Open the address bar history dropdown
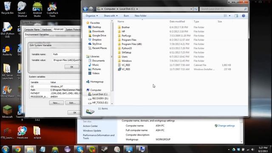 pyautogui.click(x=191, y=9)
